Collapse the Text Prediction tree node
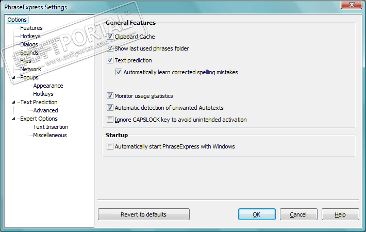 coord(13,102)
